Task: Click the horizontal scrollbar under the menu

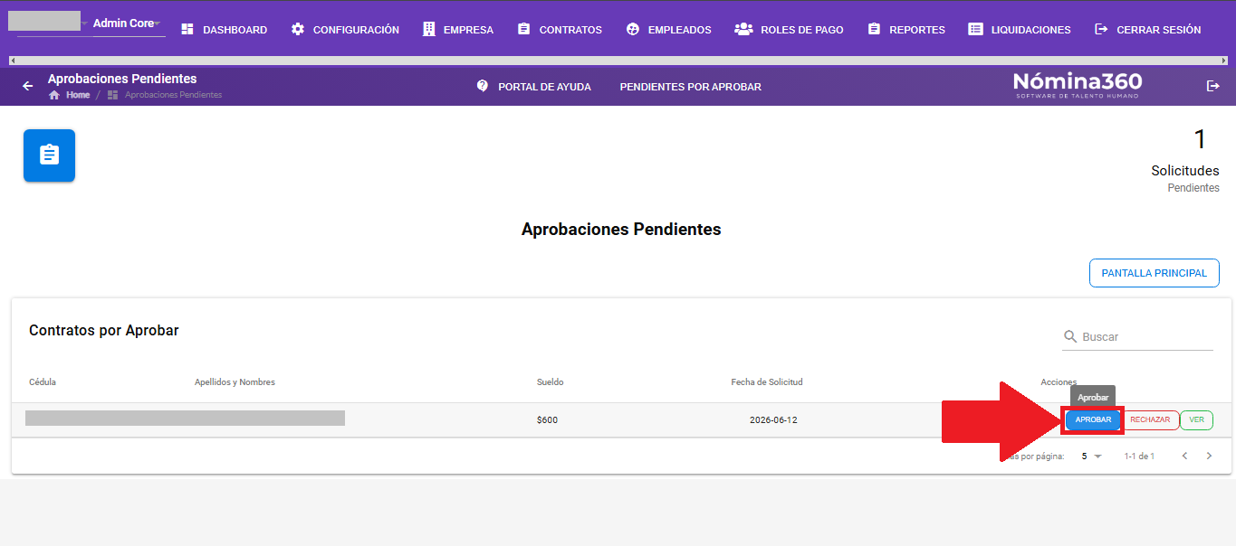Action: click(618, 61)
